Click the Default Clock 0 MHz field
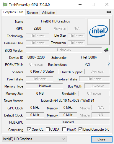The image size is (114, 144). (x=35, y=115)
